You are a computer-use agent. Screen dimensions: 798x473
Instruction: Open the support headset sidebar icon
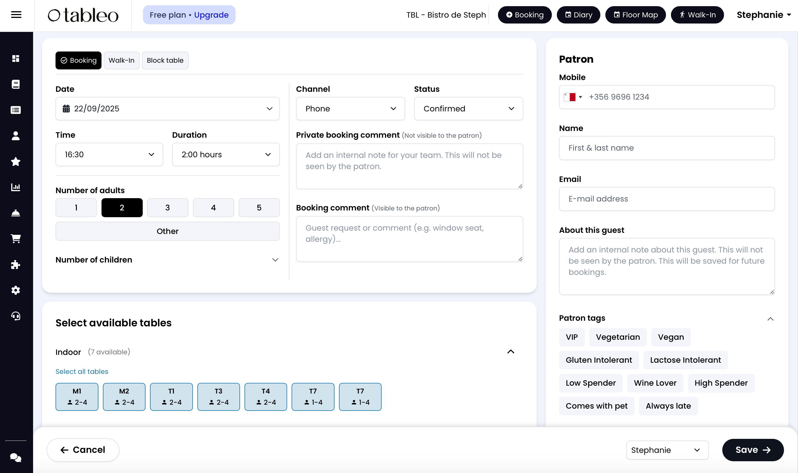pyautogui.click(x=16, y=316)
